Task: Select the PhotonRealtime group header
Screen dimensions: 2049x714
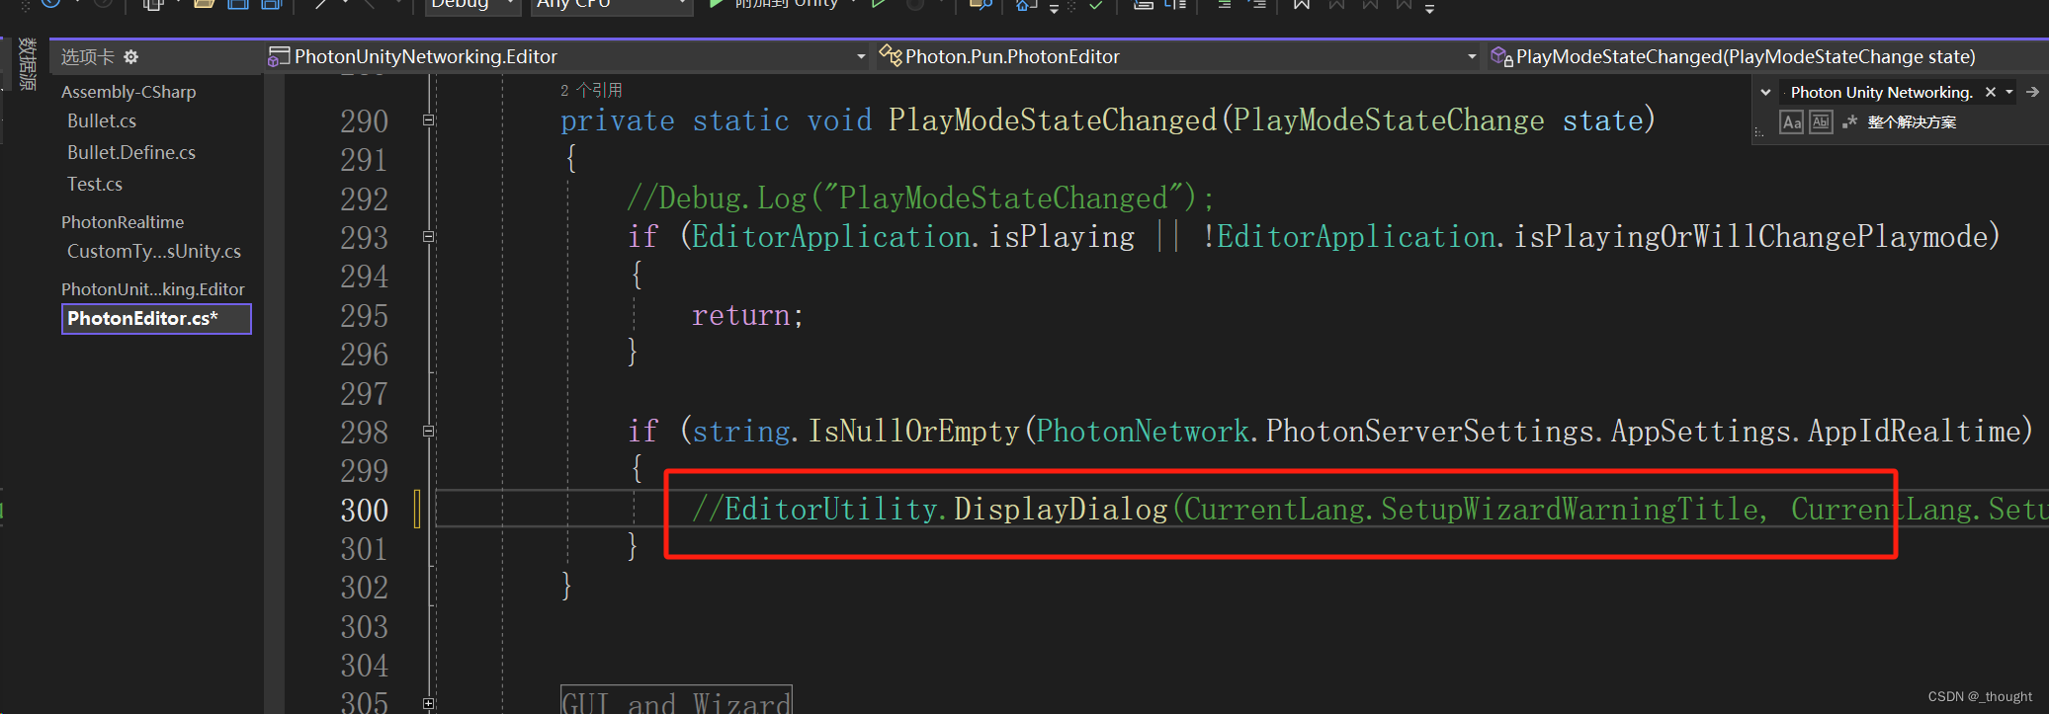Action: 123,222
